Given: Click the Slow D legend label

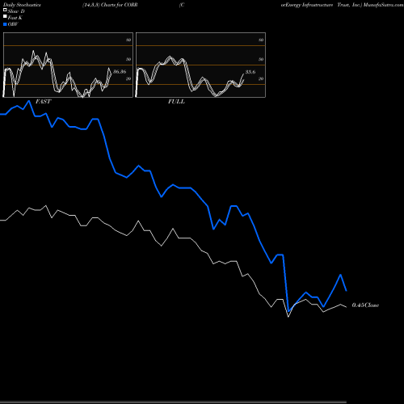Looking at the screenshot, I should (x=16, y=11).
